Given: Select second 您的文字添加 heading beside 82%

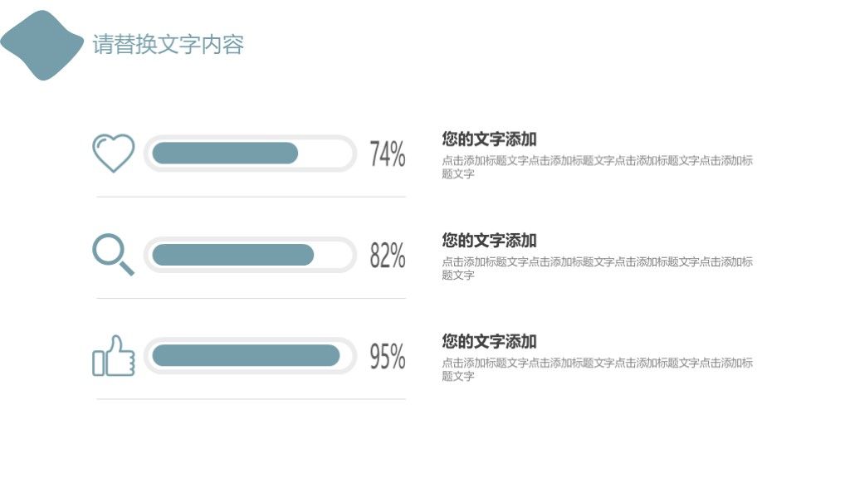Looking at the screenshot, I should [x=489, y=240].
